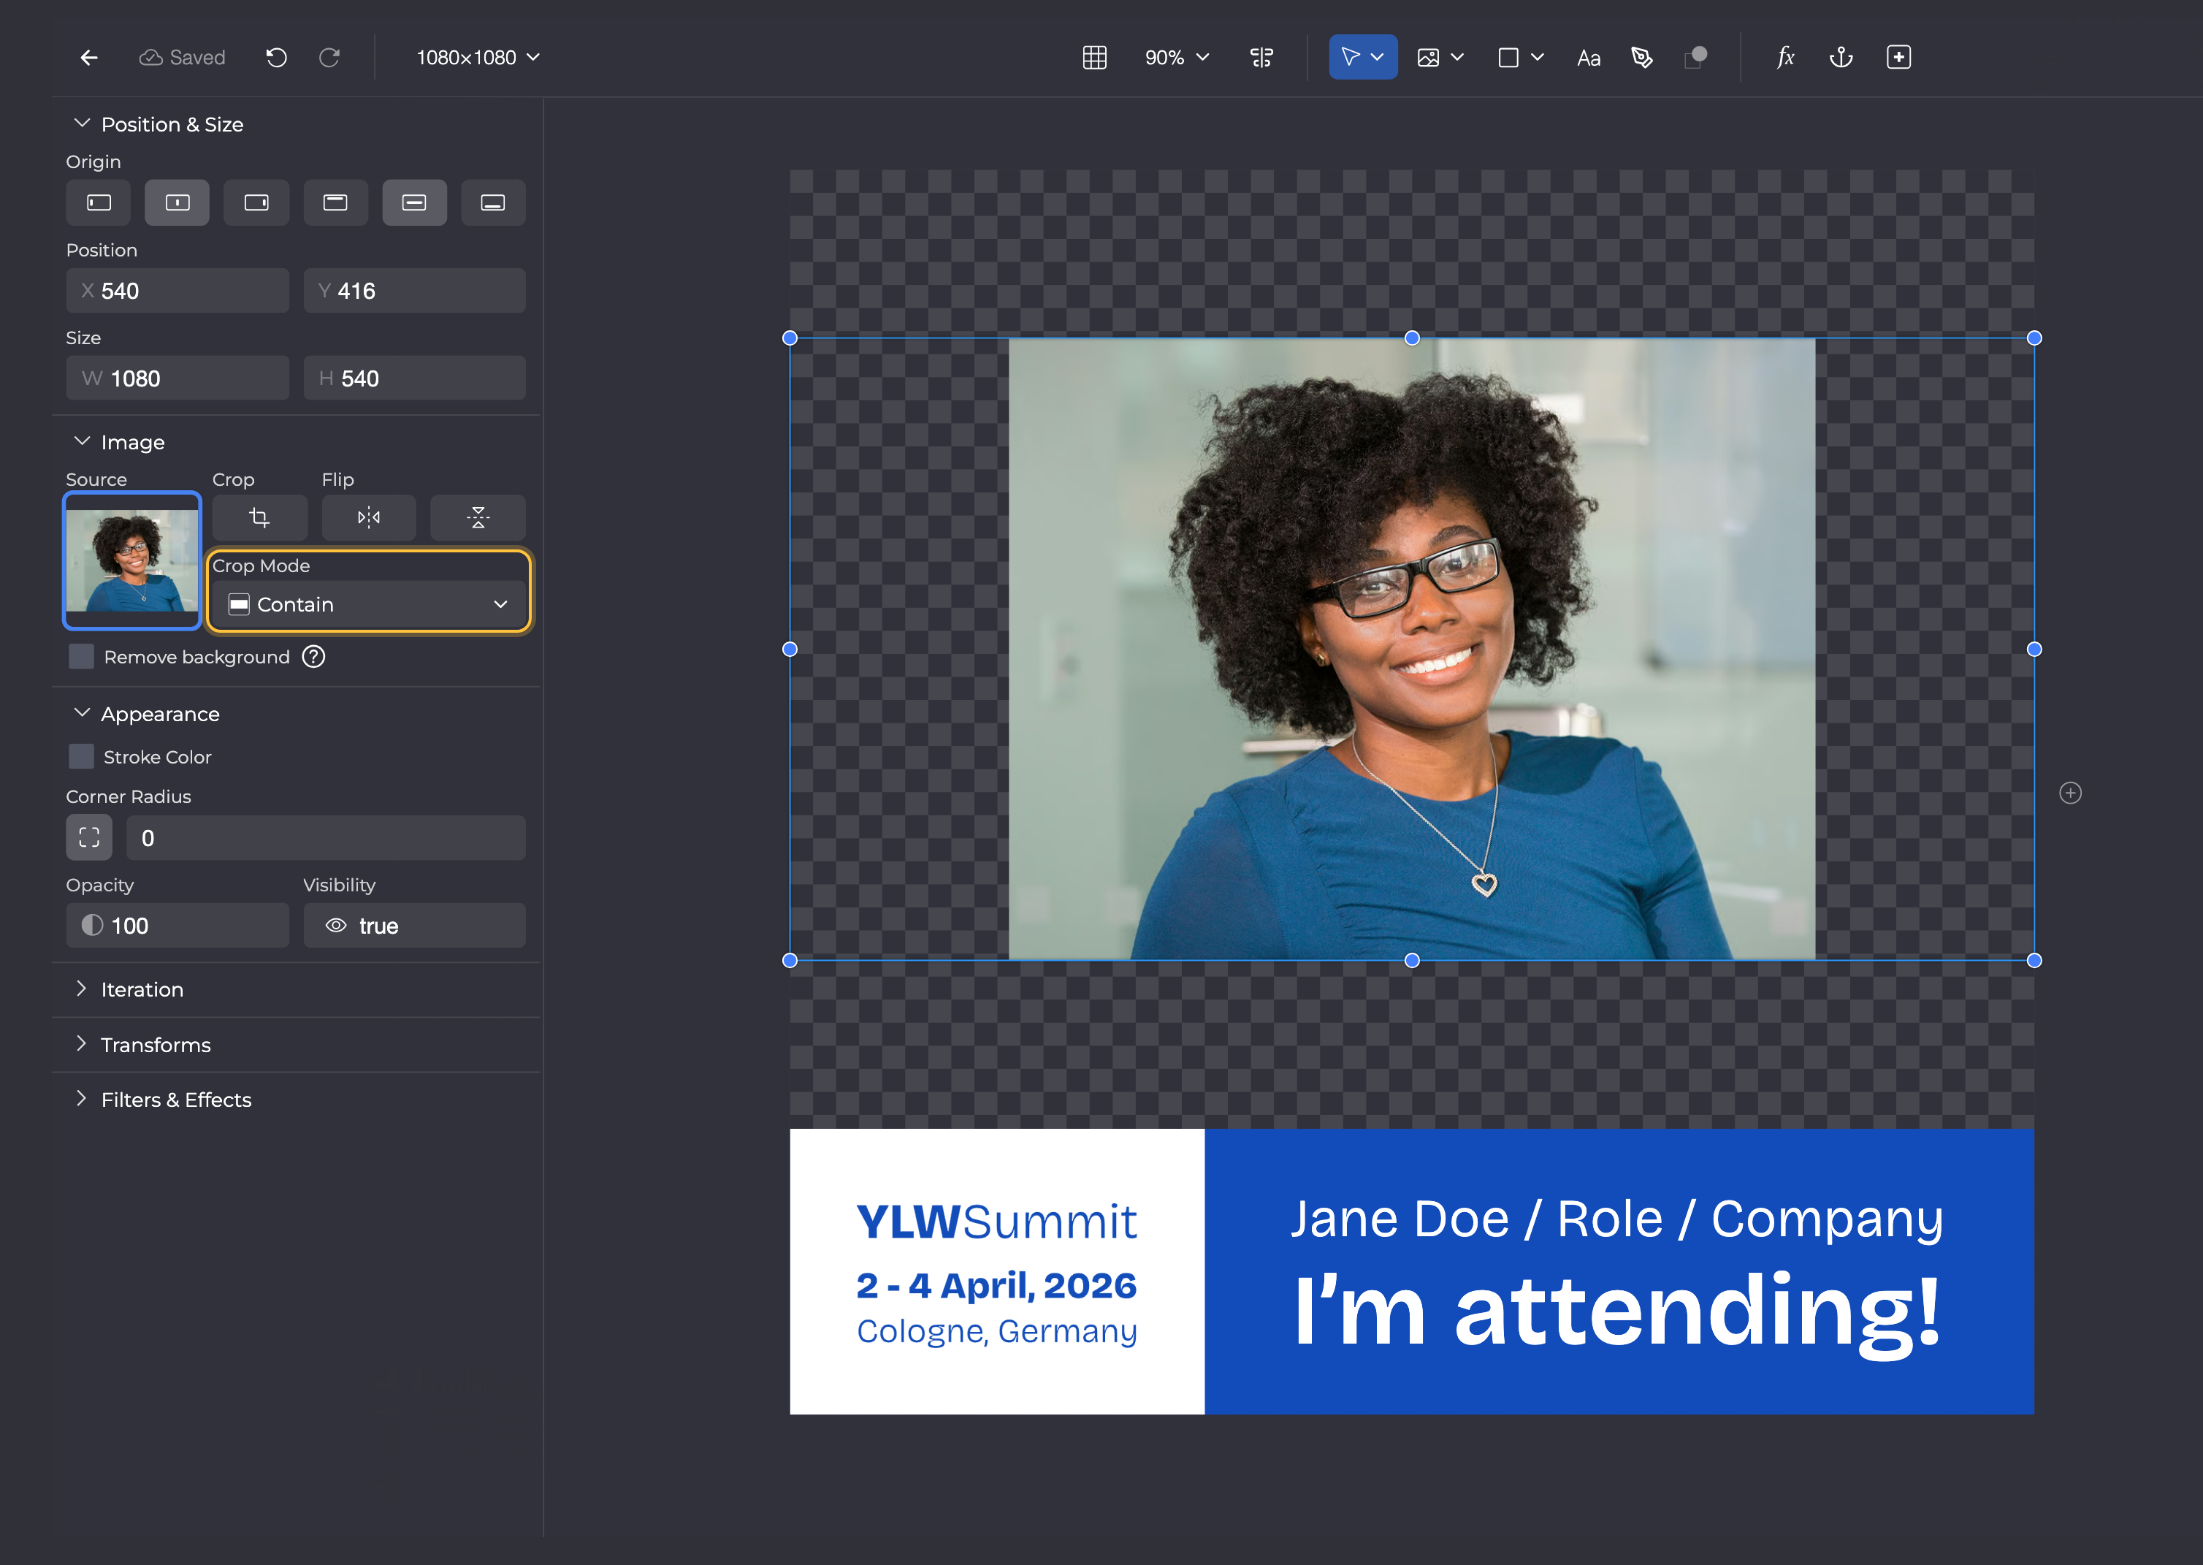
Task: Set origin to vertical bottom
Action: [493, 202]
